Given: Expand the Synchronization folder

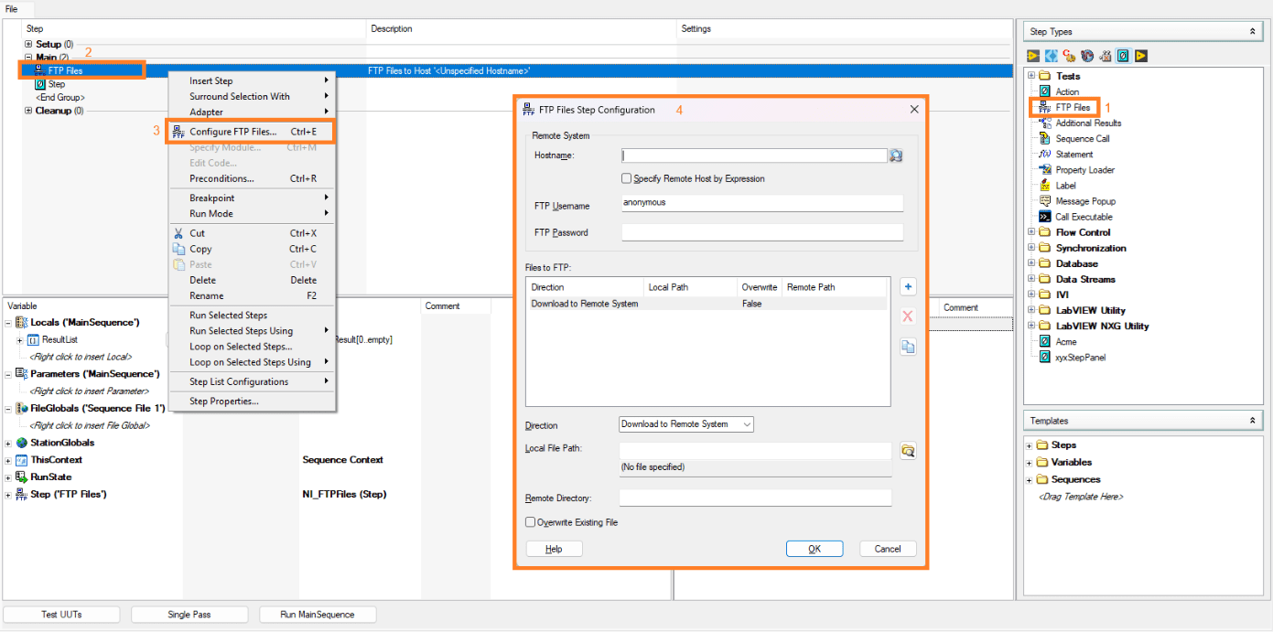Looking at the screenshot, I should tap(1032, 248).
